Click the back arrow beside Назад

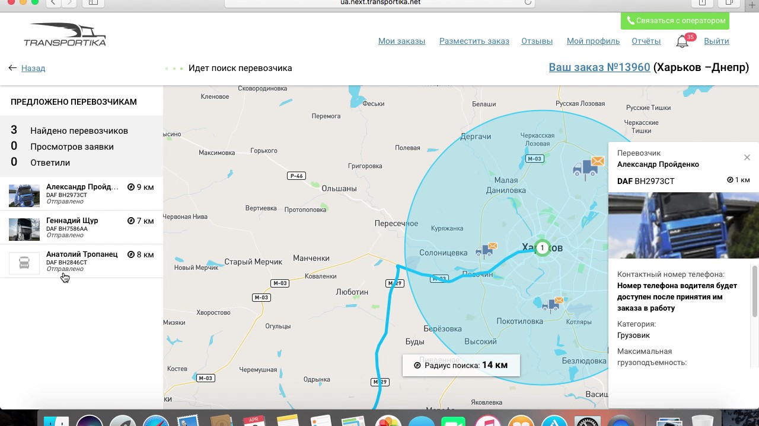coord(12,68)
